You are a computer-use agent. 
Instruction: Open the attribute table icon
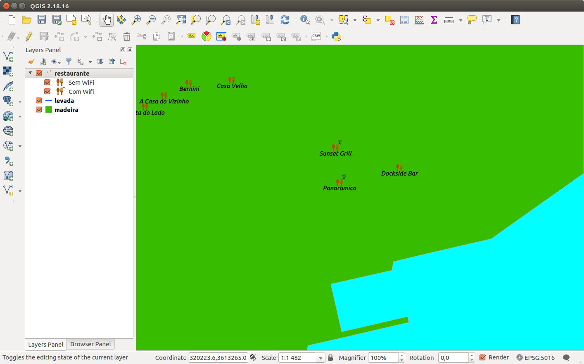point(404,20)
